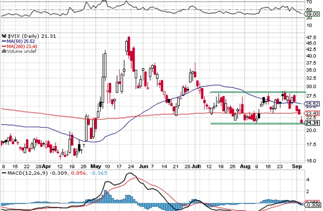Click the red MA(200) legend line marker
The height and width of the screenshot is (211, 323).
point(4,47)
